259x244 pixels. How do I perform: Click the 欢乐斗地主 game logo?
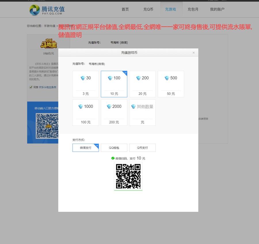(49, 44)
